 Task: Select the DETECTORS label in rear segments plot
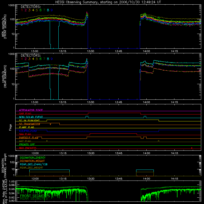(31, 55)
